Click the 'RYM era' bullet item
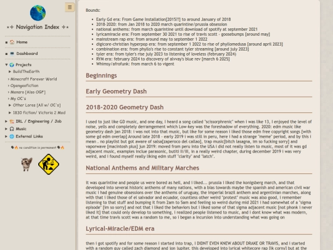 (163, 59)
